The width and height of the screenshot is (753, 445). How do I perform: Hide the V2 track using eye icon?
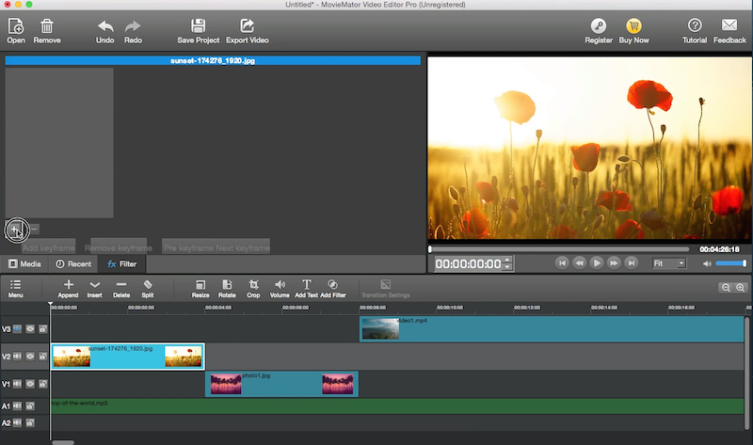click(x=30, y=357)
